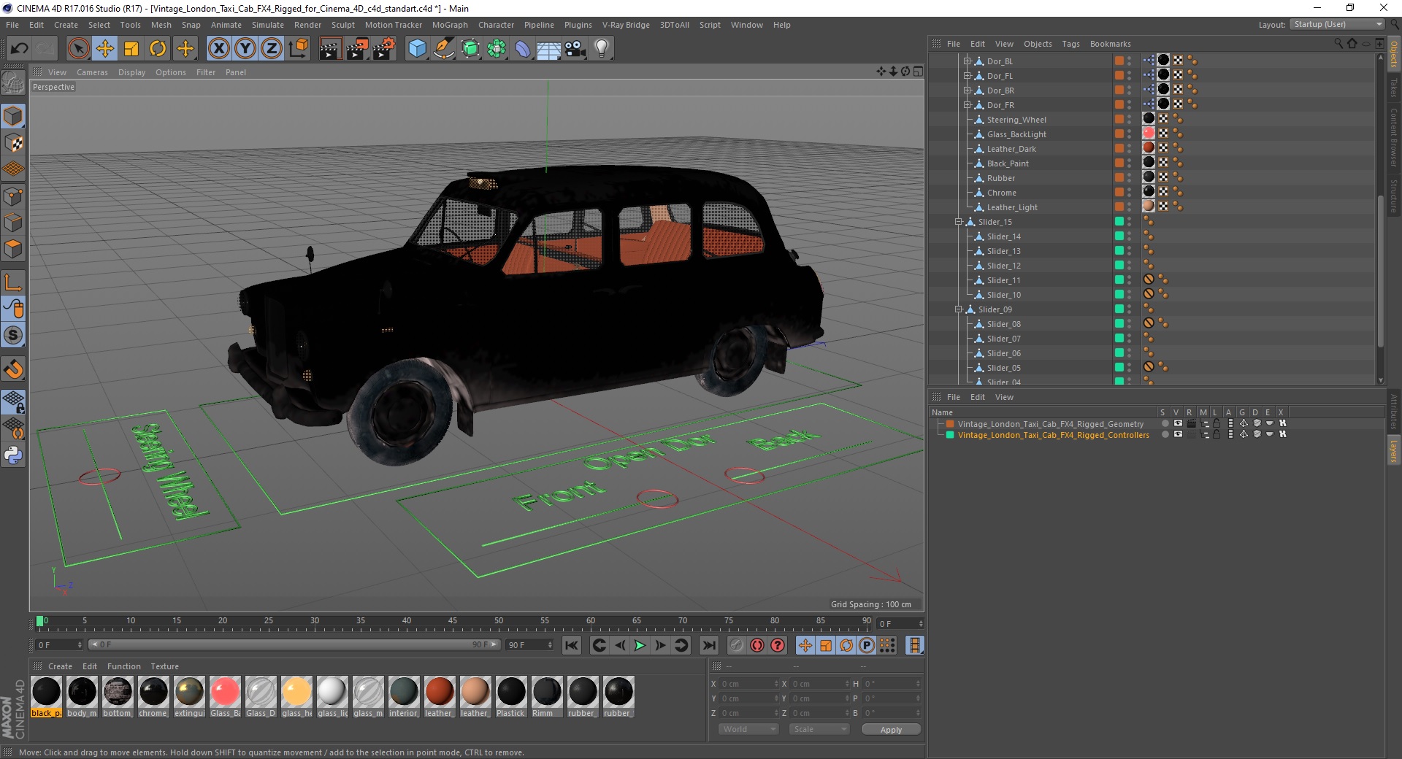
Task: Add a Camera object
Action: (575, 49)
